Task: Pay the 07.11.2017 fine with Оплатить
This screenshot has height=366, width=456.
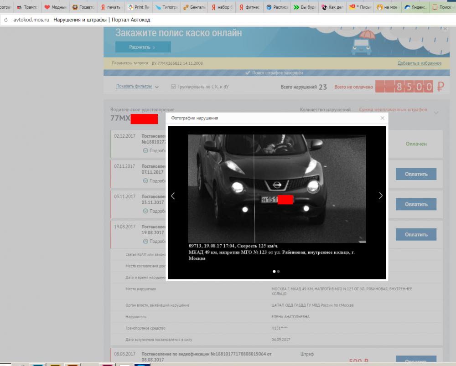Action: click(x=416, y=174)
